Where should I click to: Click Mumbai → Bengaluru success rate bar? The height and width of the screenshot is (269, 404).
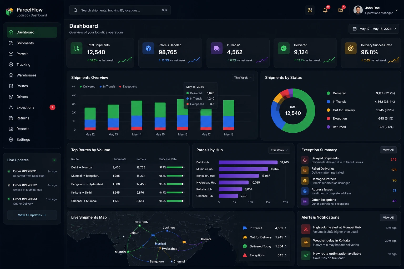175,176
